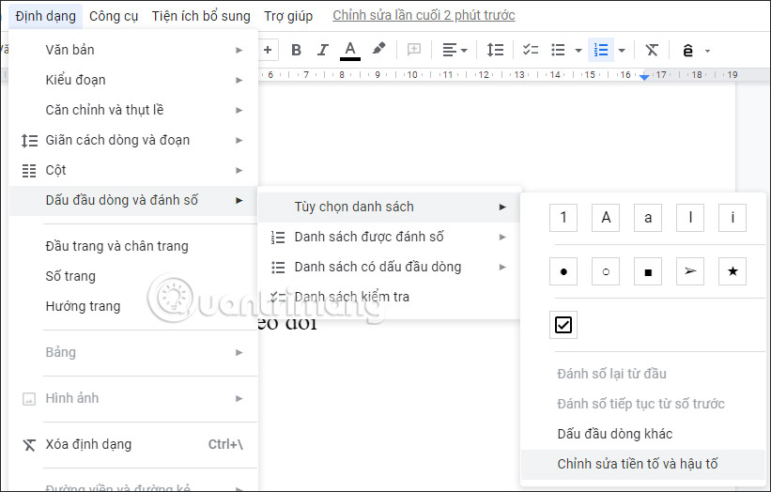Expand the Văn bản submenu
Image resolution: width=771 pixels, height=492 pixels.
(x=133, y=50)
